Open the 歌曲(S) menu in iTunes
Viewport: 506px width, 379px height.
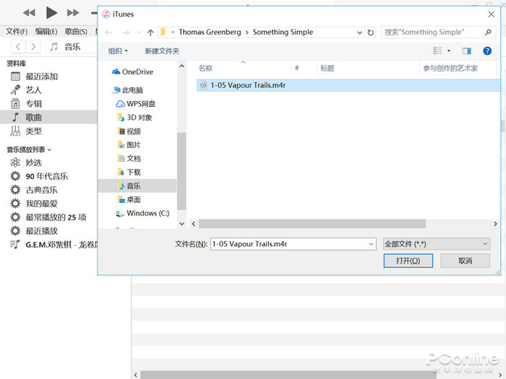pos(76,32)
